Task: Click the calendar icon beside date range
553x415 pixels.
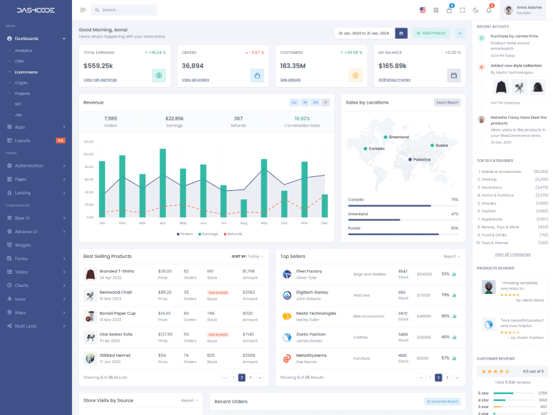Action: [401, 33]
